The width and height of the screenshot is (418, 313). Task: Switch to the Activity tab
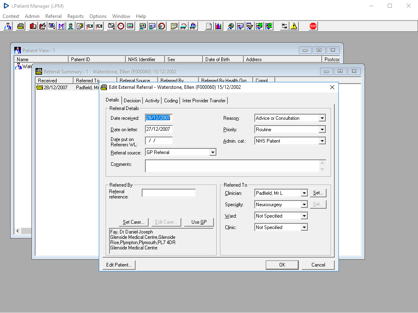pos(152,101)
